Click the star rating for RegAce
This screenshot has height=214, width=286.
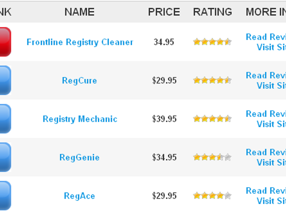click(x=212, y=196)
